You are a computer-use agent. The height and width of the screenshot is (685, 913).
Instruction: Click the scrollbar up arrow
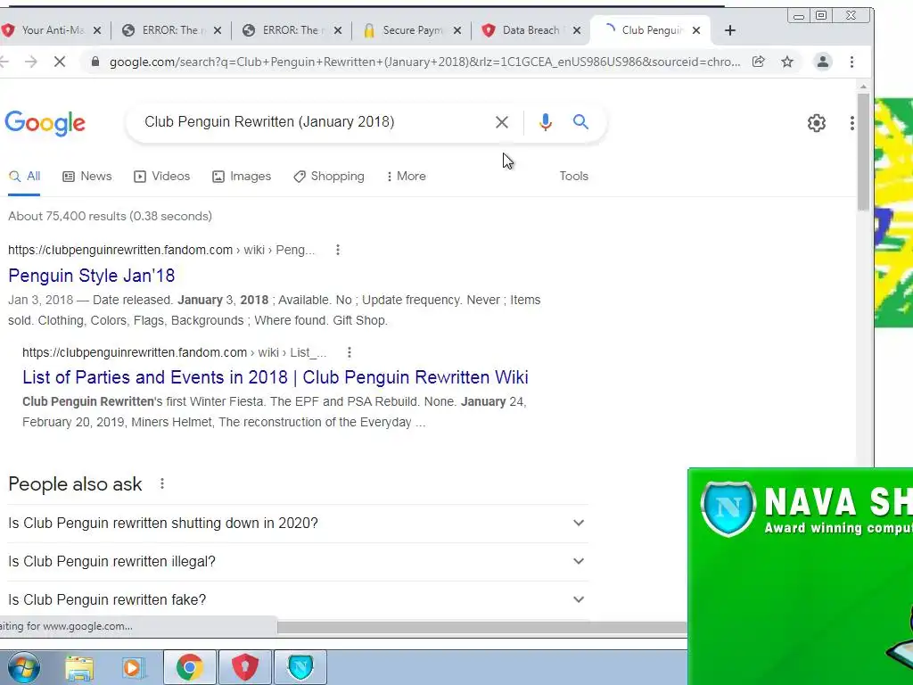[x=863, y=87]
